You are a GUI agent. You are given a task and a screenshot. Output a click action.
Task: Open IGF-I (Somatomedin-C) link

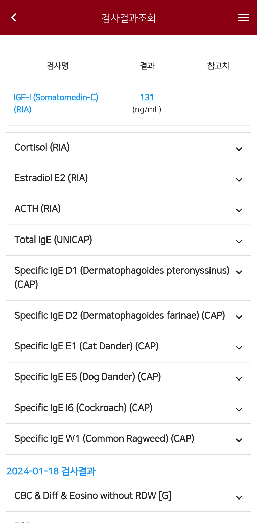click(56, 103)
